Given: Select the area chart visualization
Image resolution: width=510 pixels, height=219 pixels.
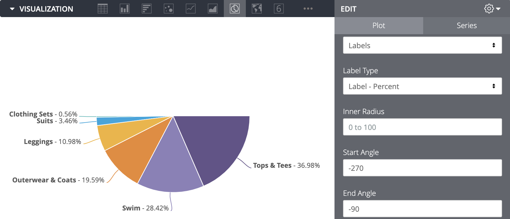Looking at the screenshot, I should (x=213, y=9).
